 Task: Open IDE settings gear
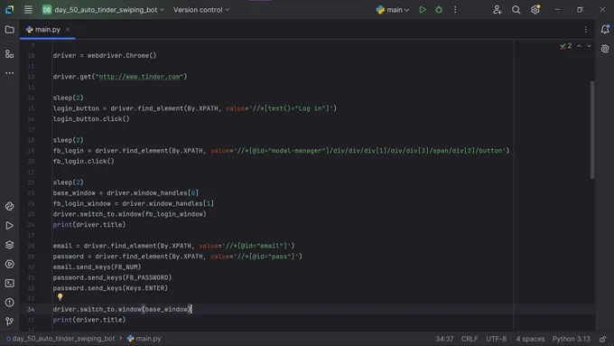(x=535, y=10)
